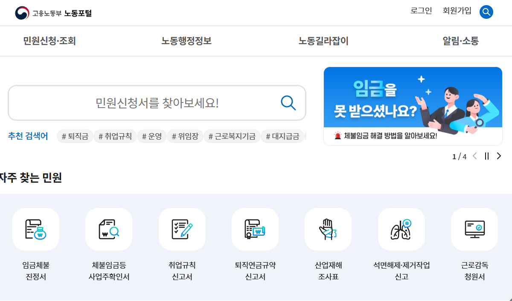This screenshot has height=301, width=512.
Task: Select the 퇴직금 recommended search tag
Action: point(75,136)
